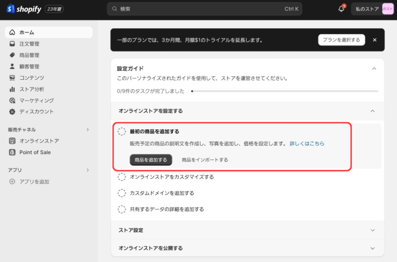The width and height of the screenshot is (397, 262).
Task: Click the ディスカウント badge icon
Action: (12, 111)
